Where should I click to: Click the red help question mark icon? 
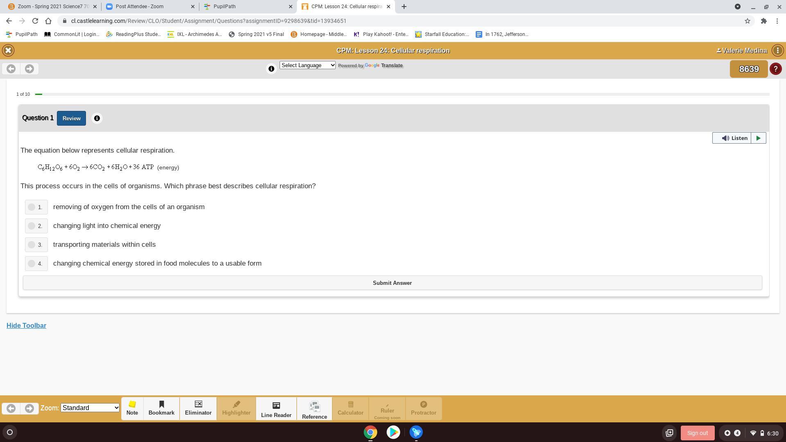point(775,69)
